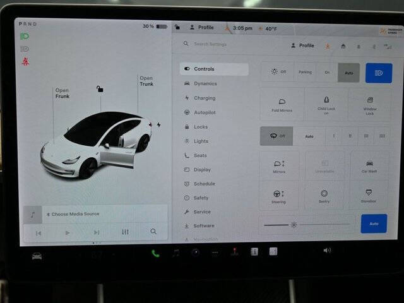
Task: Open the Locks settings
Action: click(196, 127)
